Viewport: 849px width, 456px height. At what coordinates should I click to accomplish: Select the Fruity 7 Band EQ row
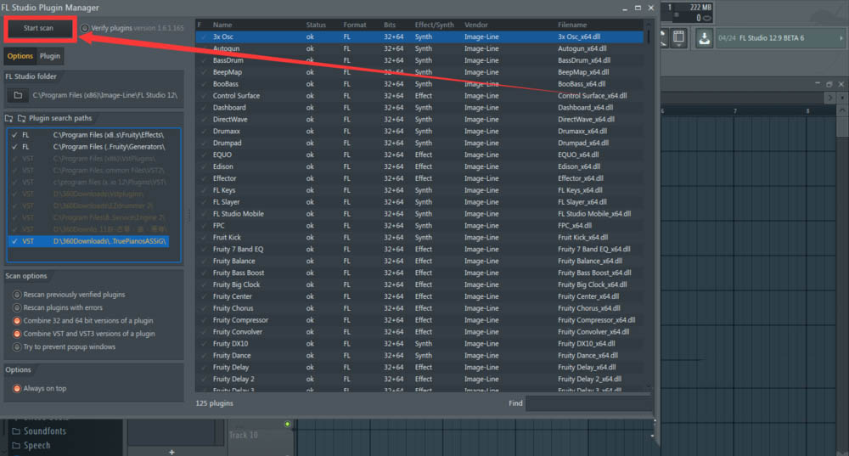pyautogui.click(x=419, y=249)
